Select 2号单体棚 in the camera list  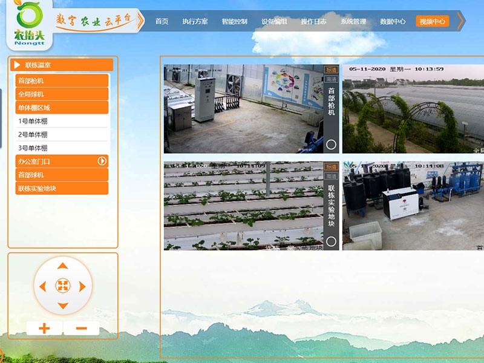pyautogui.click(x=62, y=134)
